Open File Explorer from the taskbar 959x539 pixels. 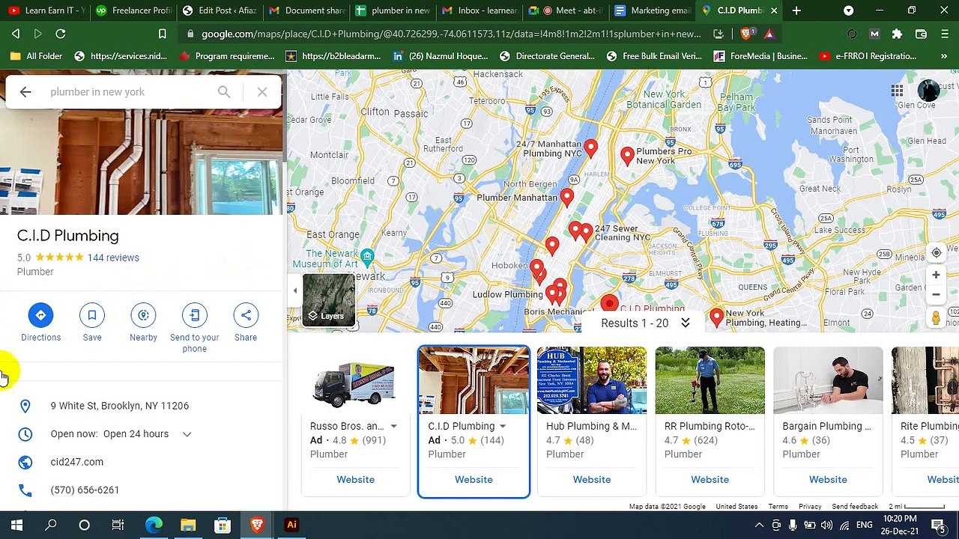(x=188, y=525)
